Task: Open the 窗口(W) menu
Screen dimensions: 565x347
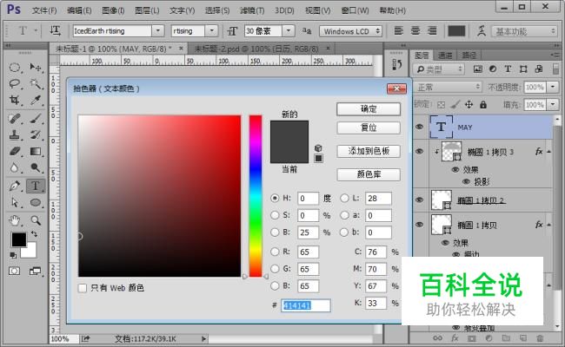Action: (x=355, y=10)
